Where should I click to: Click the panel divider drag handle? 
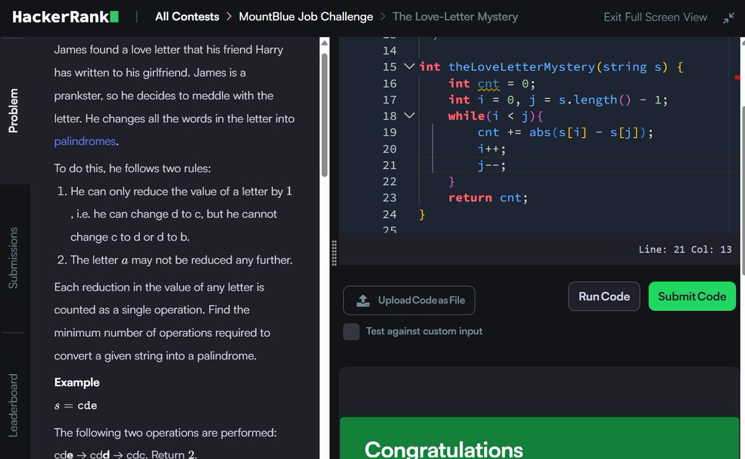point(335,252)
